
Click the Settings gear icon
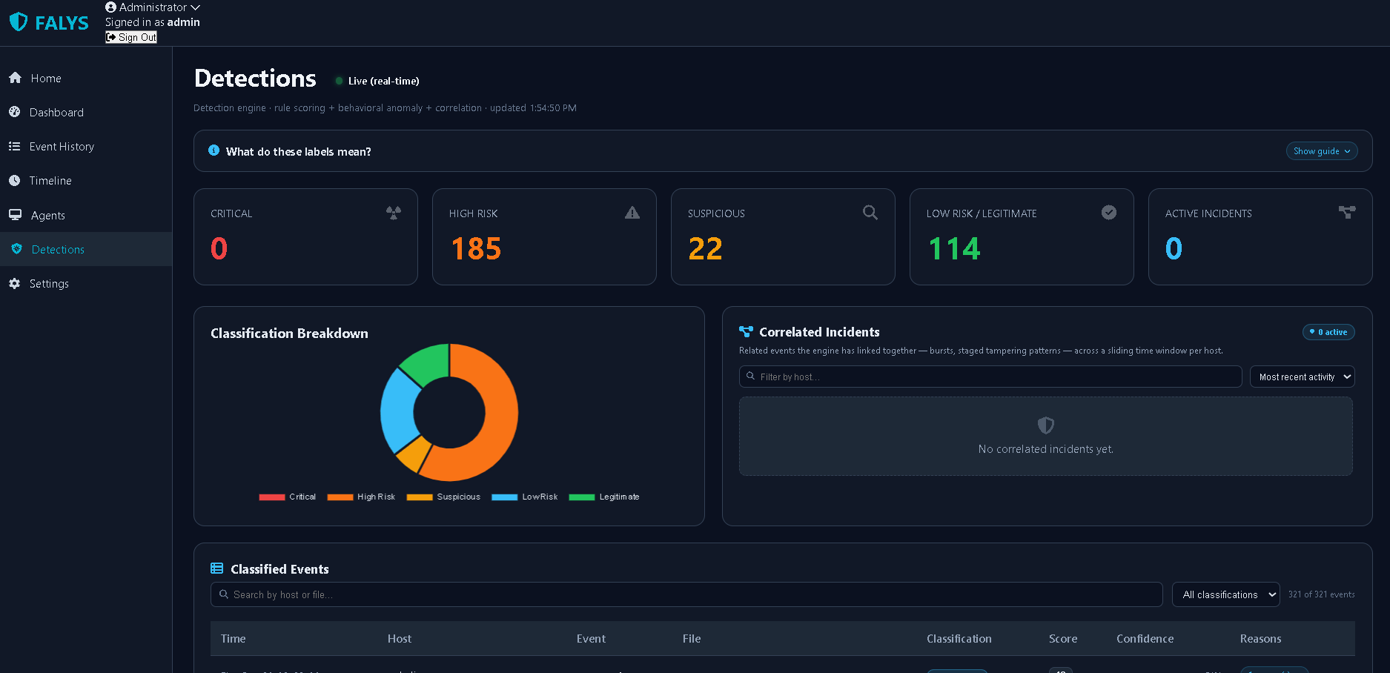click(x=15, y=283)
